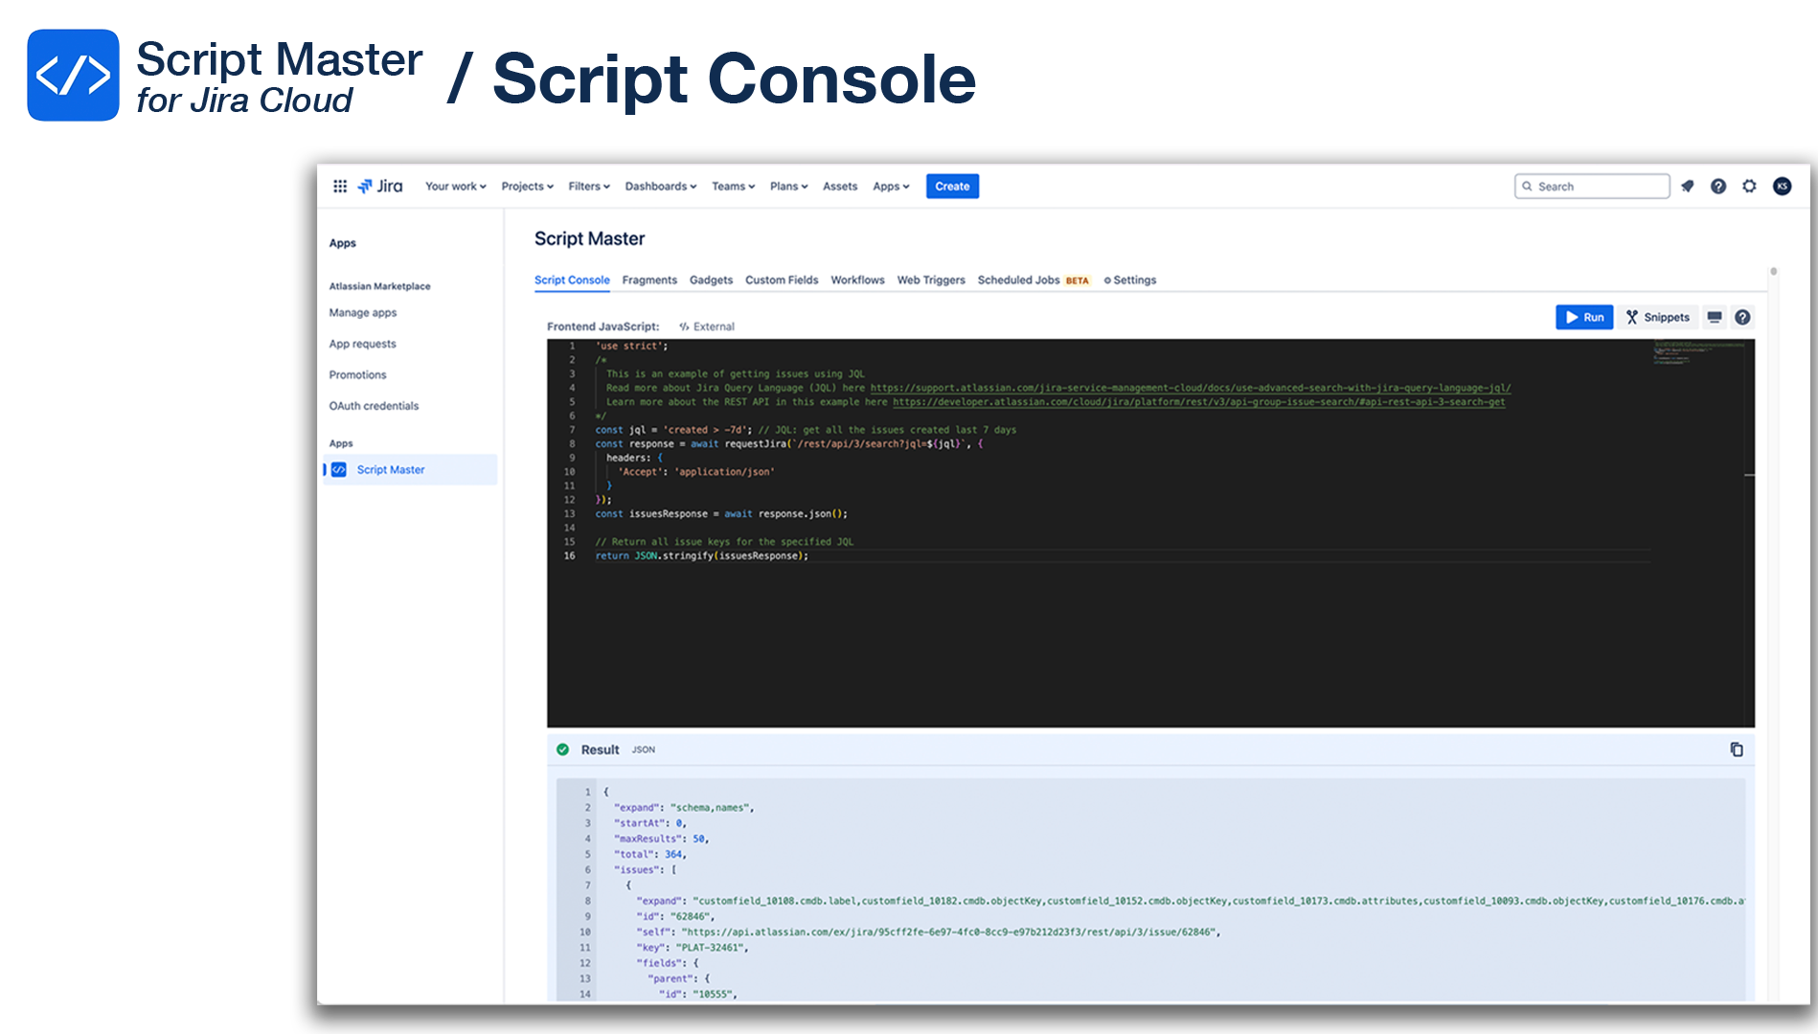Viewport: 1818px width, 1034px height.
Task: Open the Jira app switcher grid icon
Action: pos(340,187)
